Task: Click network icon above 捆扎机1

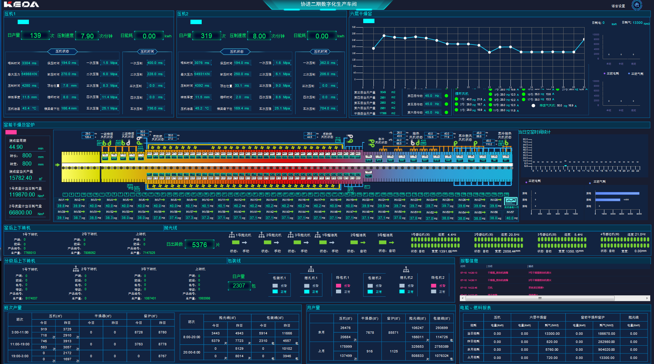Action: (x=311, y=270)
